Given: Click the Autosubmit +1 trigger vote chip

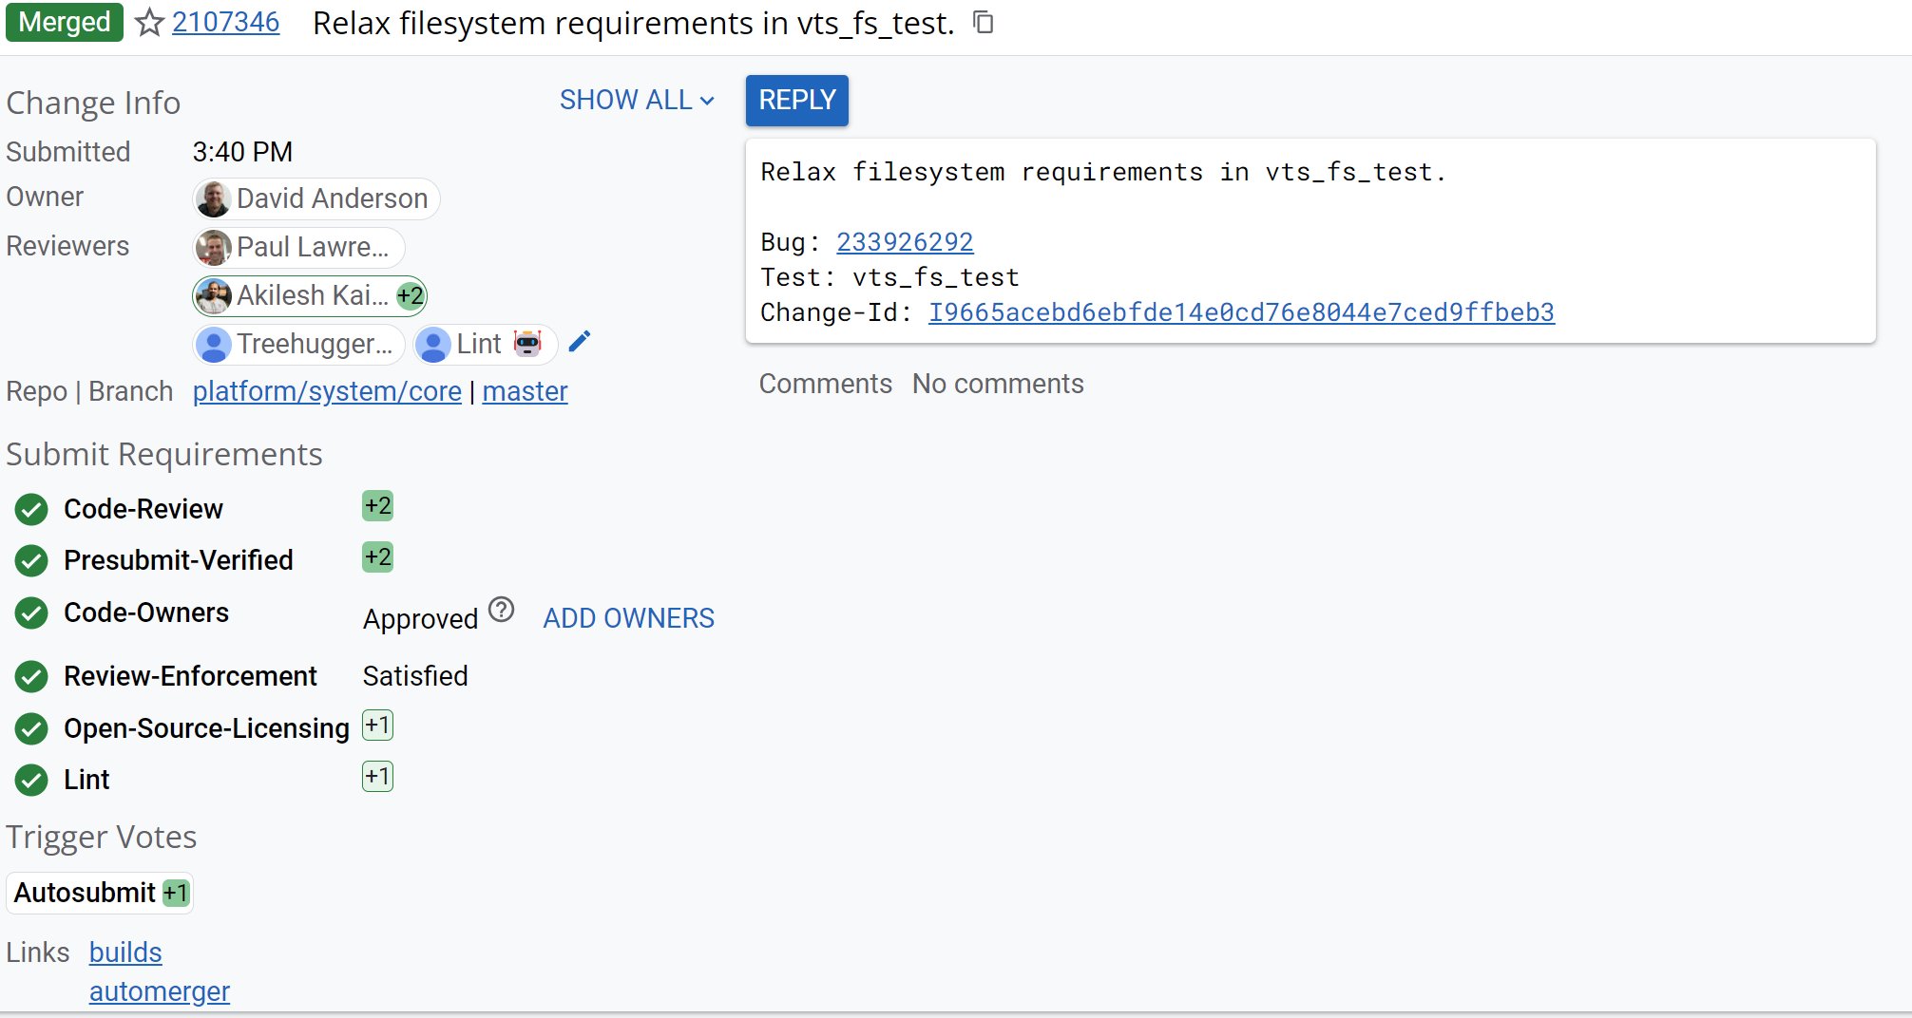Looking at the screenshot, I should click(99, 893).
